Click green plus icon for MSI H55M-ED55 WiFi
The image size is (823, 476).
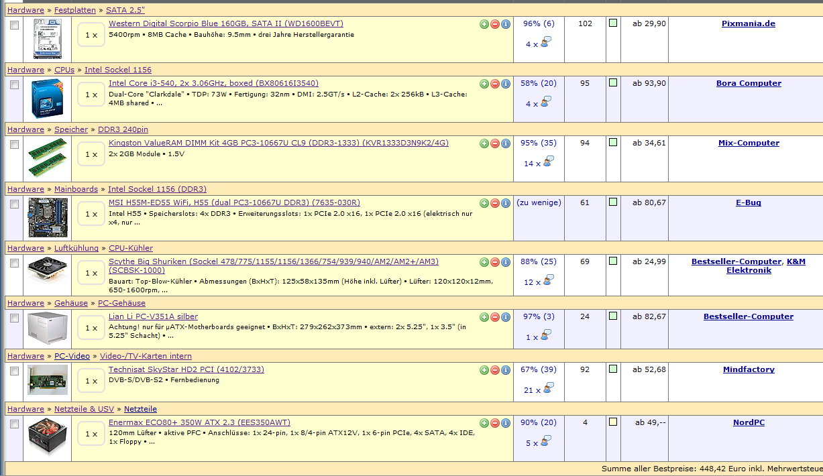pyautogui.click(x=484, y=203)
